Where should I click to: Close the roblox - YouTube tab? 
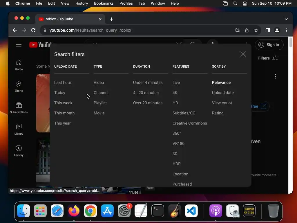coord(100,19)
